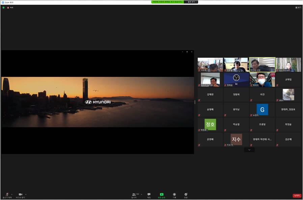This screenshot has width=303, height=200.
Task: Click the divider handle between shared screen and gallery
Action: pos(195,102)
